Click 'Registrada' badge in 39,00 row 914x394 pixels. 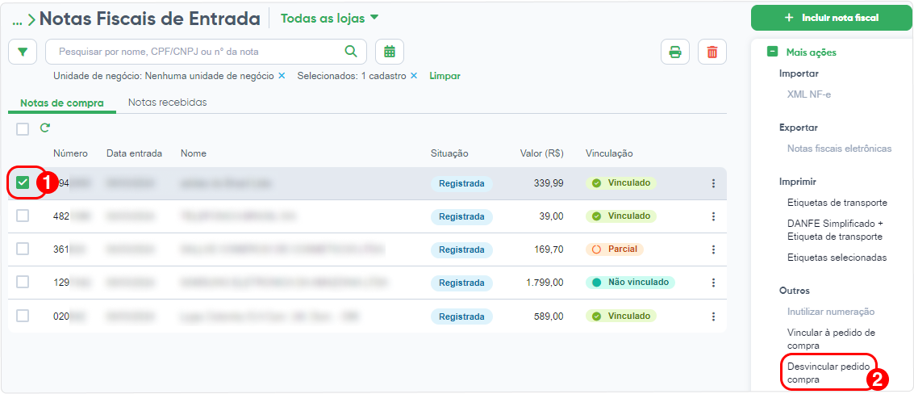[x=461, y=216]
